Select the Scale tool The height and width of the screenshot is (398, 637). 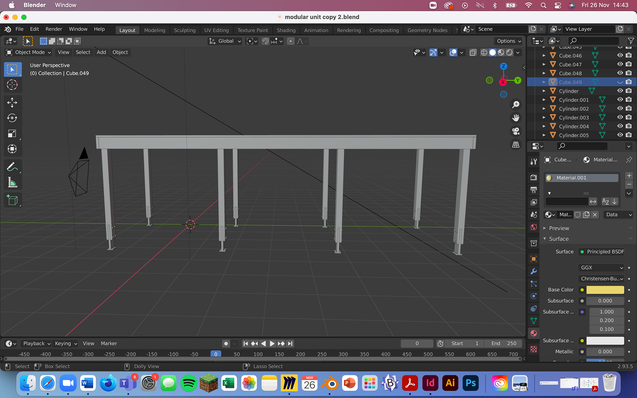click(x=12, y=134)
